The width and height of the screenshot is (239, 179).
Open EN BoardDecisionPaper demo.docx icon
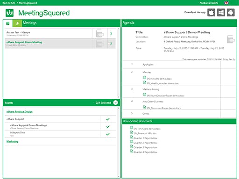[145, 95]
